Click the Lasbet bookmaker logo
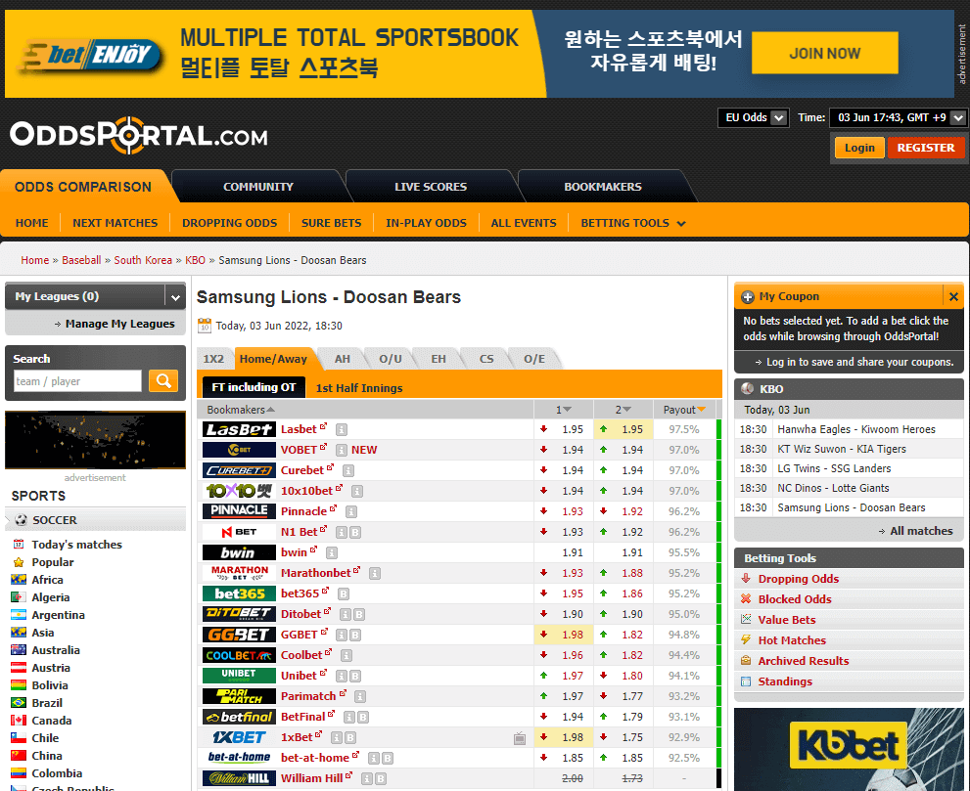Viewport: 970px width, 791px height. coord(239,429)
